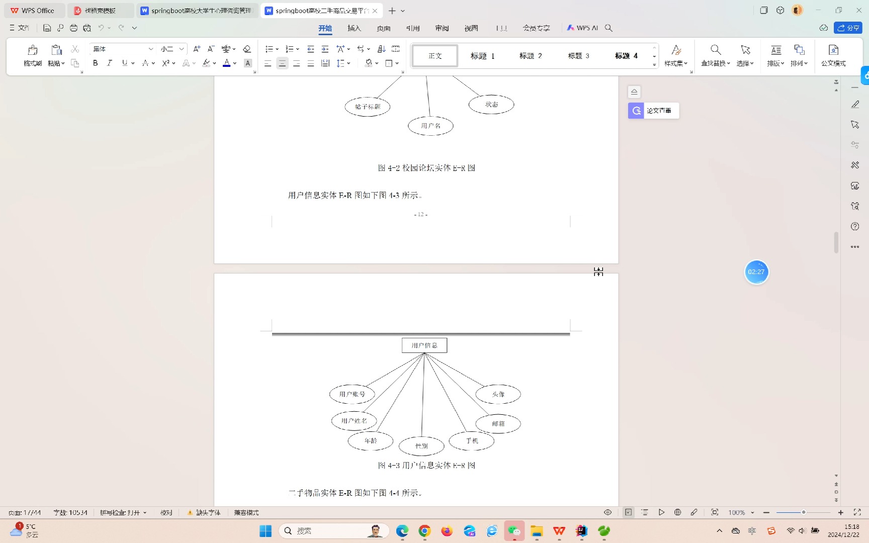This screenshot has width=869, height=543.
Task: Expand the Paste (粘贴) dropdown
Action: tap(56, 63)
